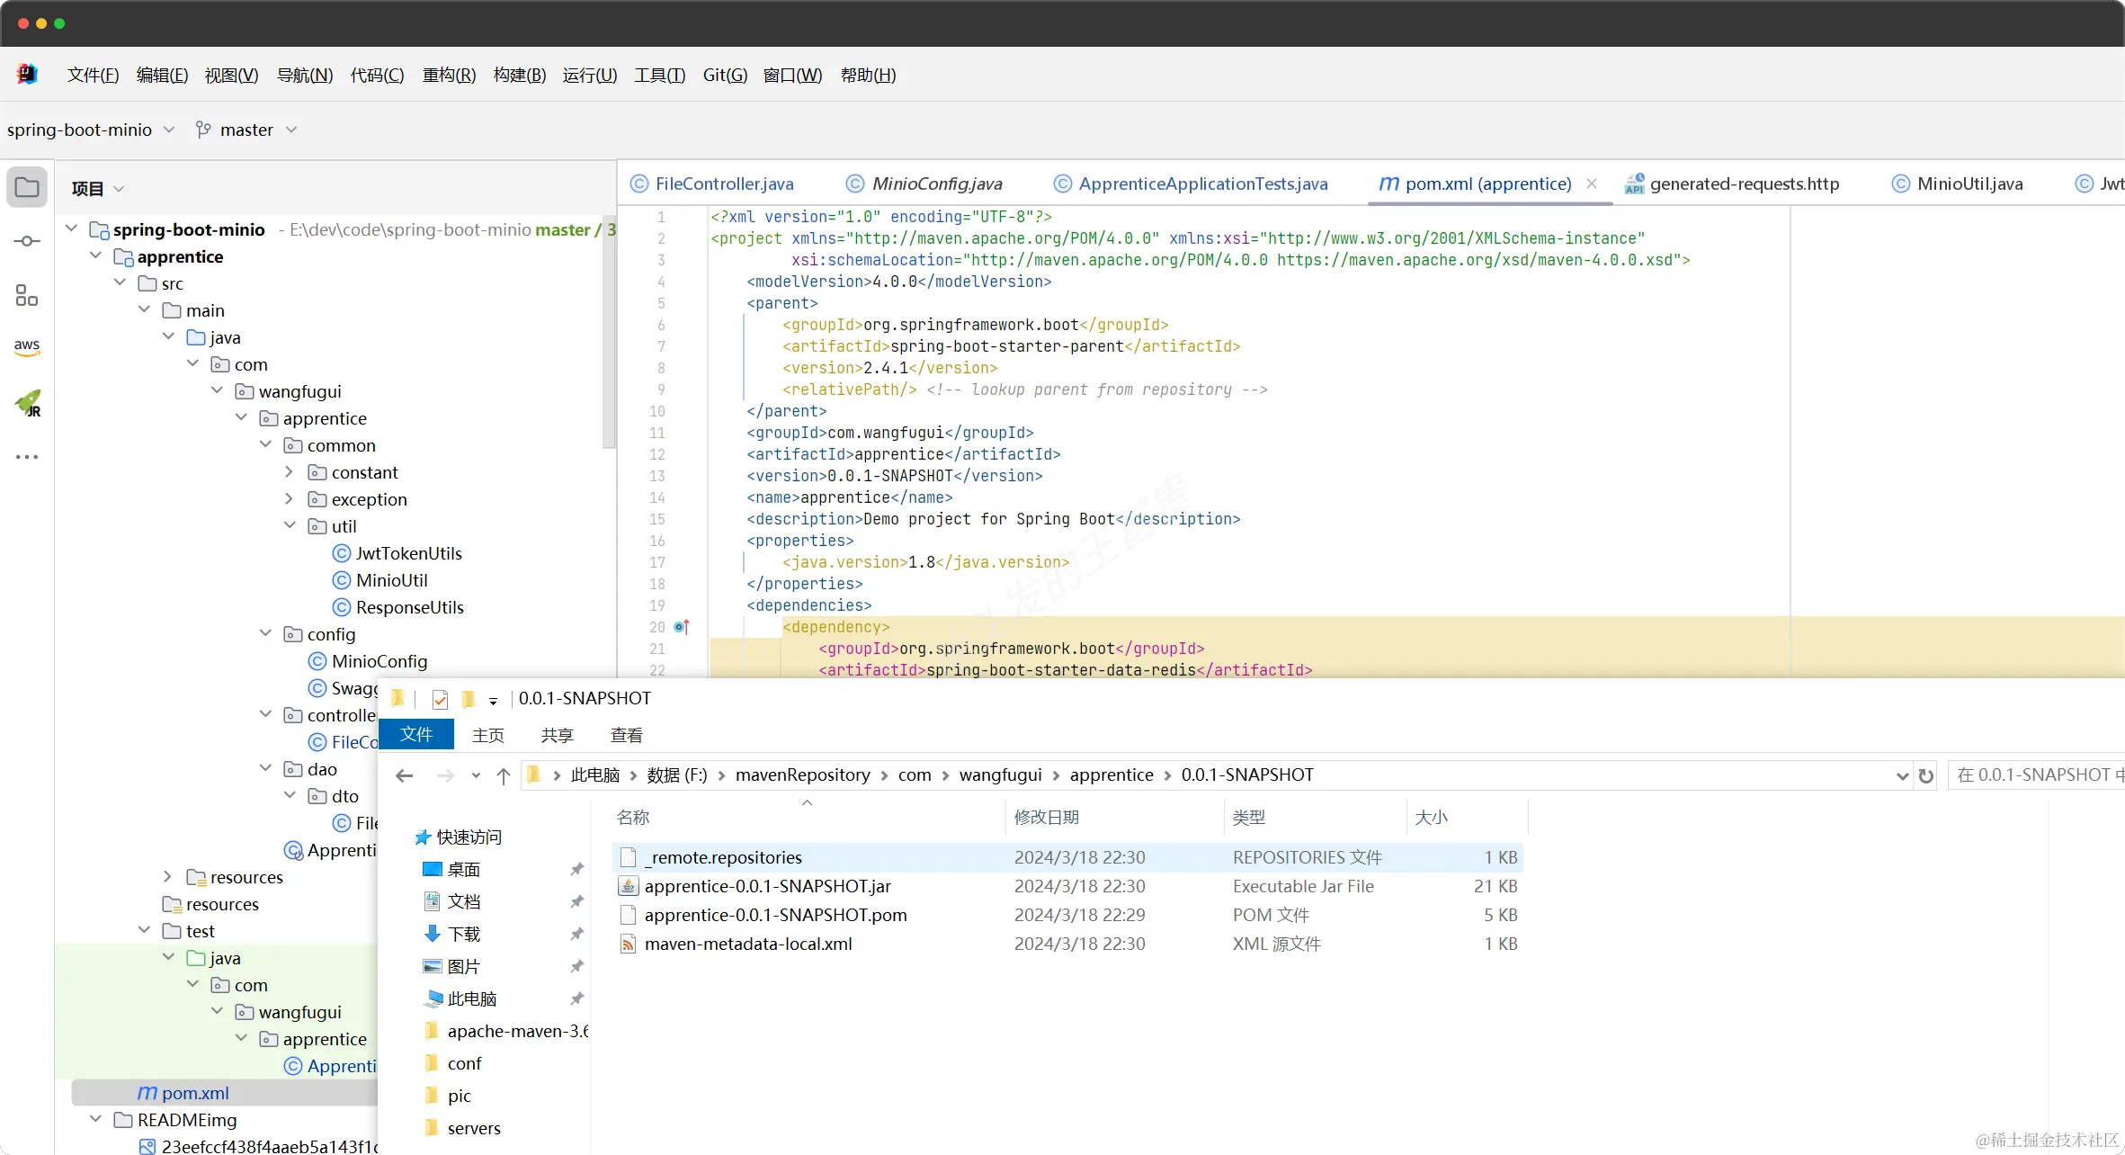Open the 构建(B) menu
Viewport: 2125px width, 1155px height.
[x=519, y=76]
